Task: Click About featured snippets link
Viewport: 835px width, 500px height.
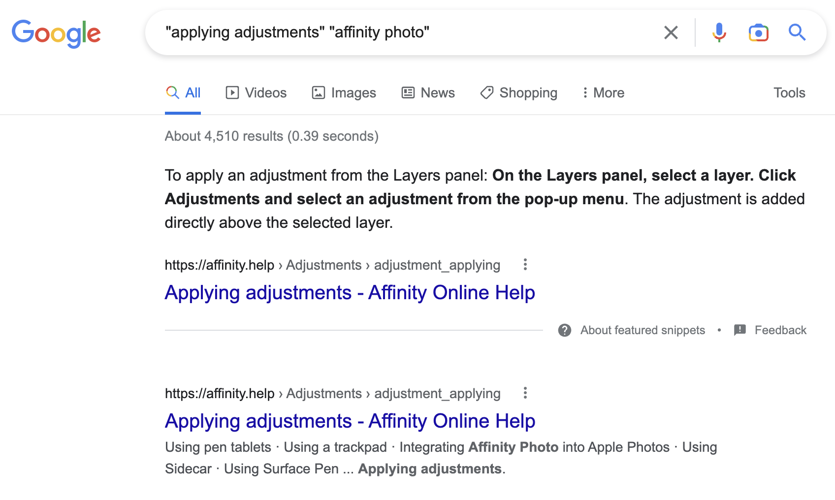Action: tap(642, 330)
